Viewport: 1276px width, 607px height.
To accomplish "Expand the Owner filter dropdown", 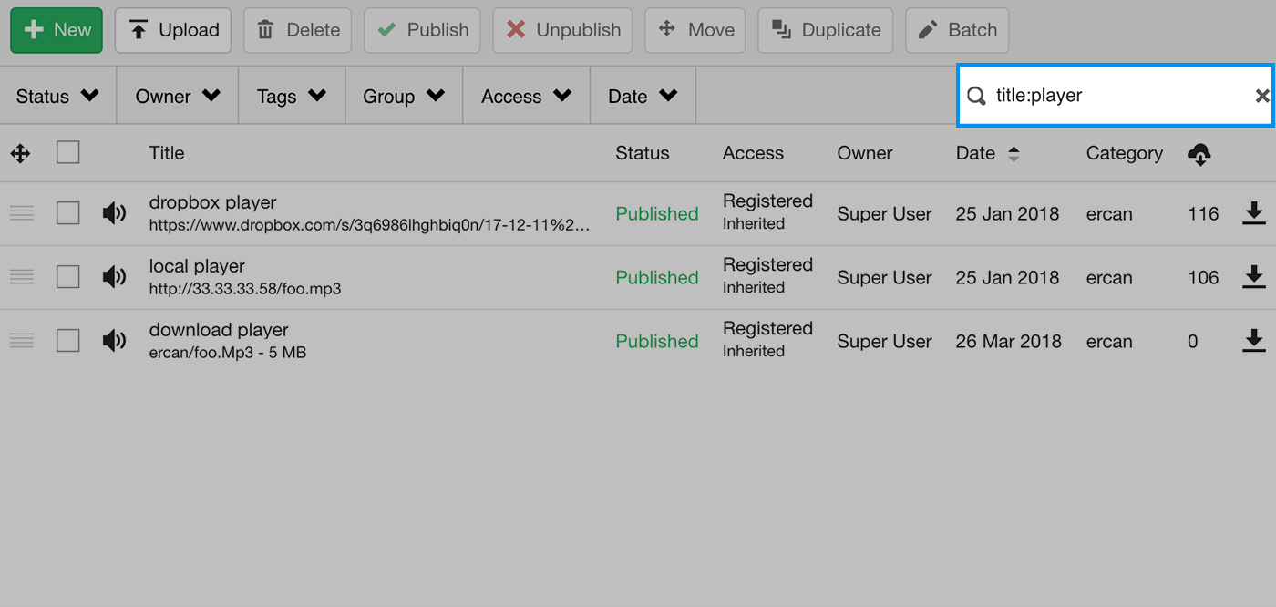I will click(x=178, y=96).
